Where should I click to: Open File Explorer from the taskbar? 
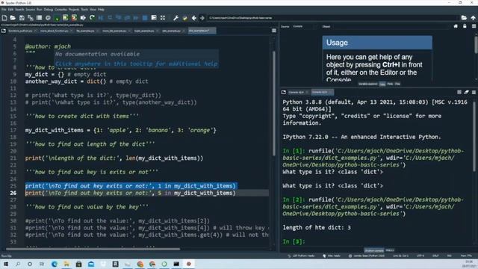tap(66, 264)
